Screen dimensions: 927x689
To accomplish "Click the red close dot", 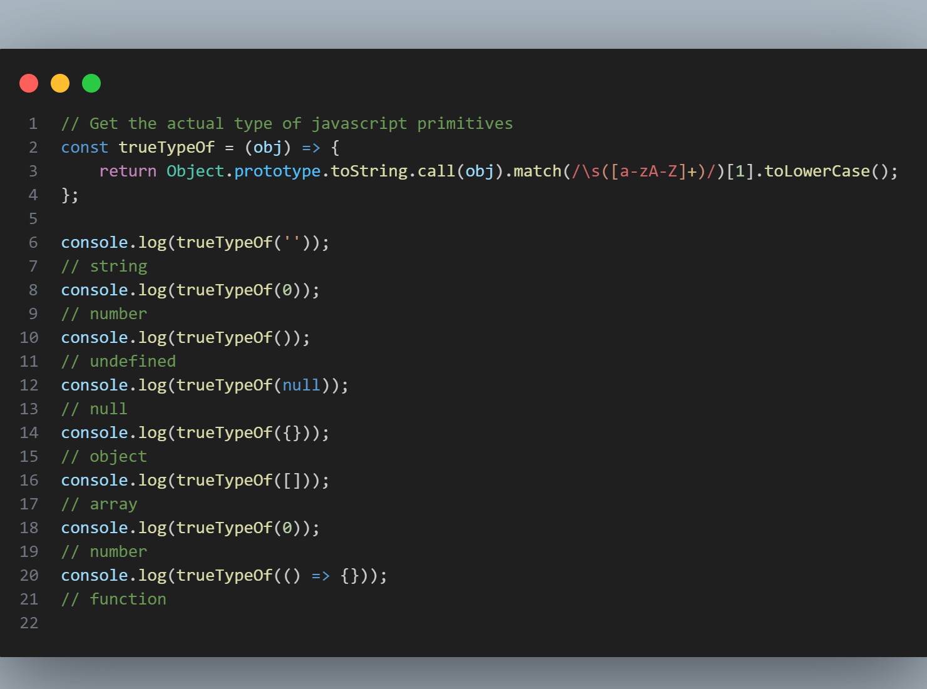I will (29, 83).
